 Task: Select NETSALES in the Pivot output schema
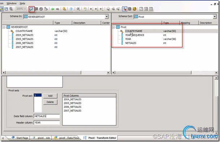coord(131,43)
